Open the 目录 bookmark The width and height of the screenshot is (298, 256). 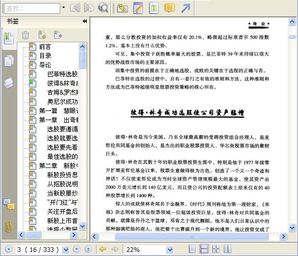45,56
